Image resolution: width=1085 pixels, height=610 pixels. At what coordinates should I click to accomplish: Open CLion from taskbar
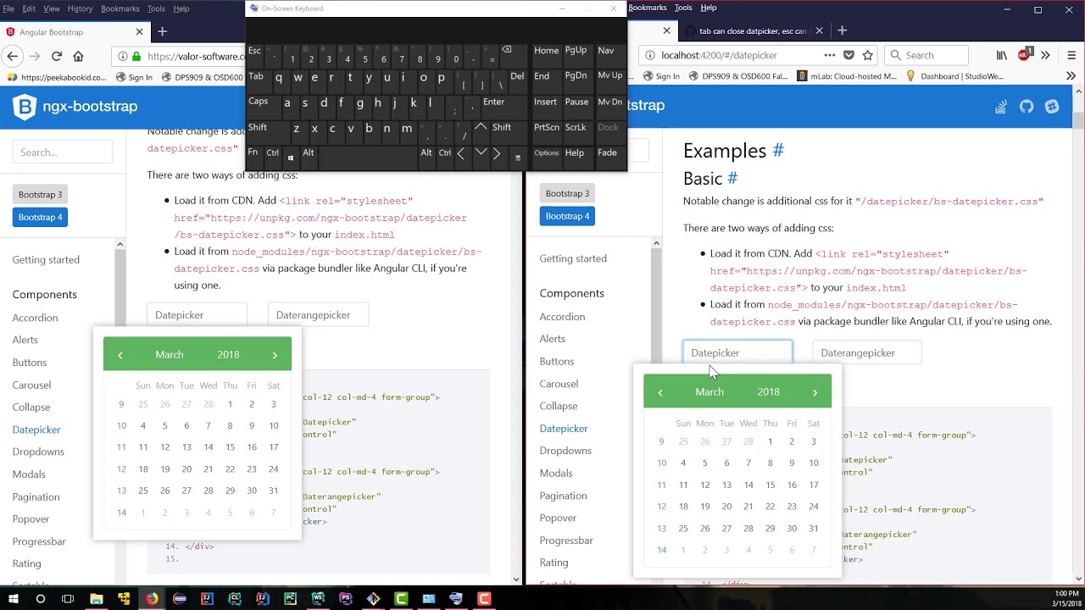235,598
